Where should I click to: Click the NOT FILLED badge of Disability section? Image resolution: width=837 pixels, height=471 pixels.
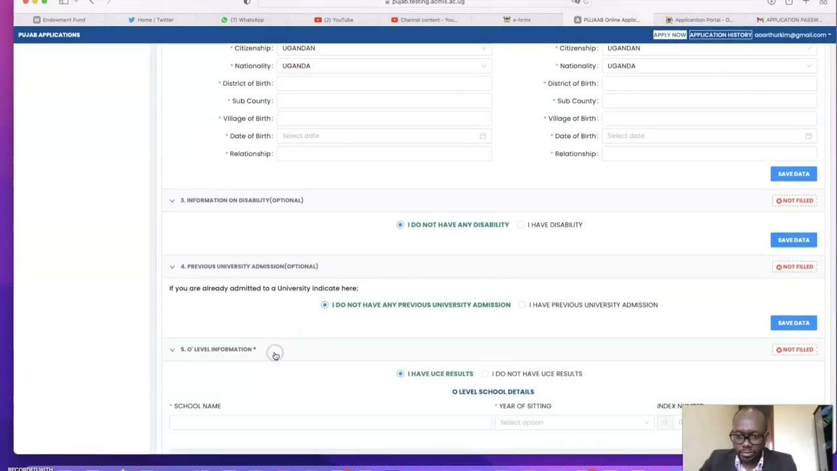(x=794, y=201)
